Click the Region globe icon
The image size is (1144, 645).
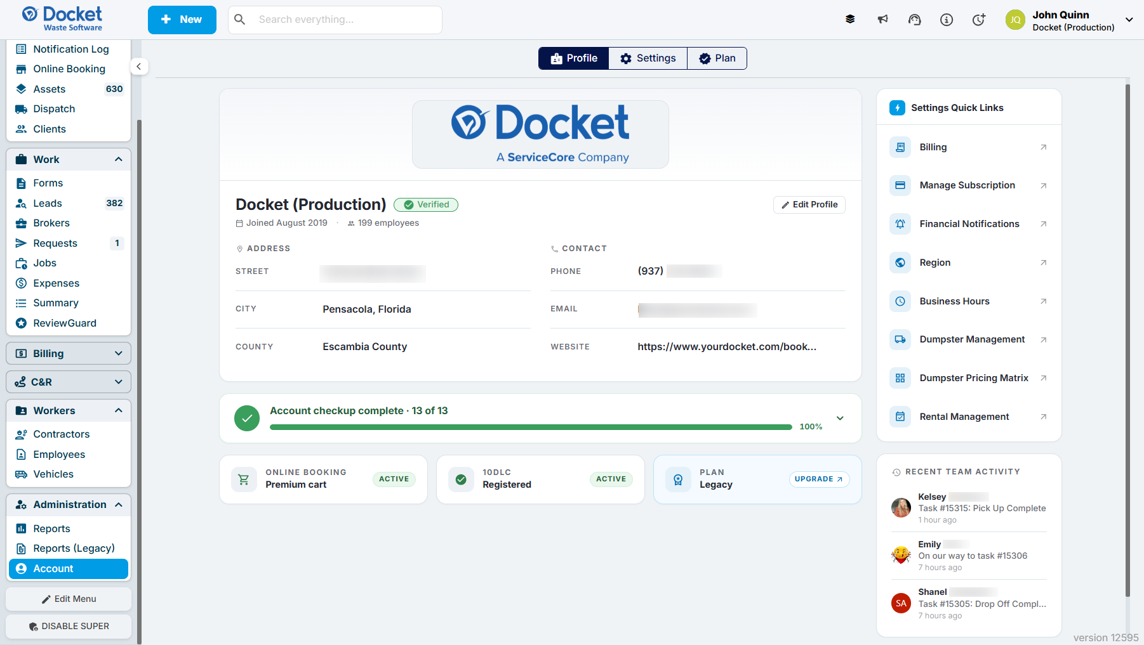[x=900, y=263]
